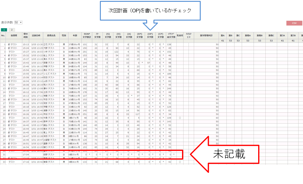Click the (OP) 文字数 column header
303x184 pixels.
(150, 36)
